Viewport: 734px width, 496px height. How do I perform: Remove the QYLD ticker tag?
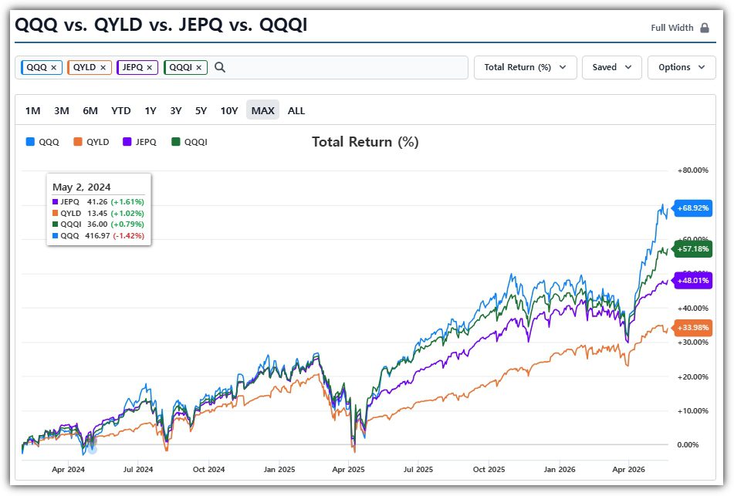tap(103, 67)
